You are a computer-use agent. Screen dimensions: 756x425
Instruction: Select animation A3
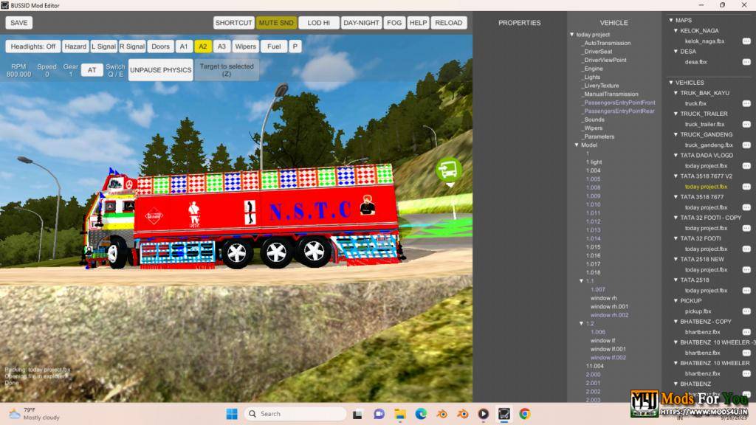[x=221, y=46]
